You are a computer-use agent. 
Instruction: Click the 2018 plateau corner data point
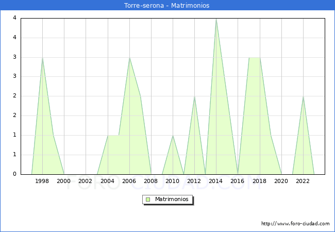point(260,58)
